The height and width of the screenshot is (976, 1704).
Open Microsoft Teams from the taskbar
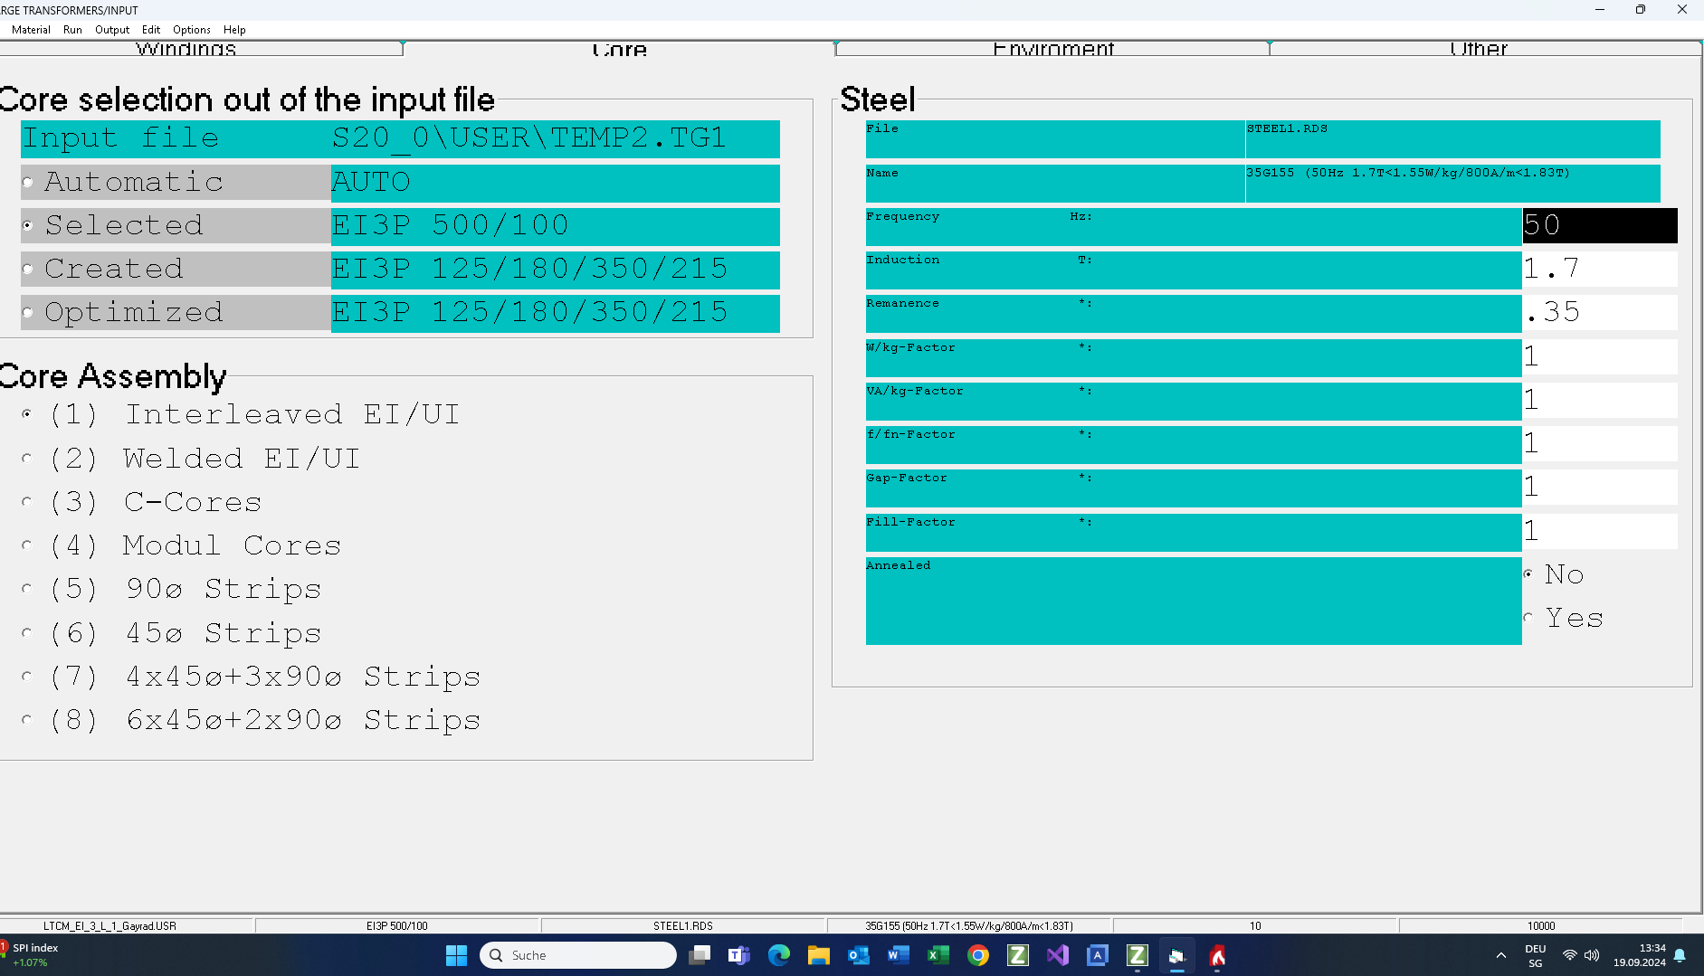[739, 955]
